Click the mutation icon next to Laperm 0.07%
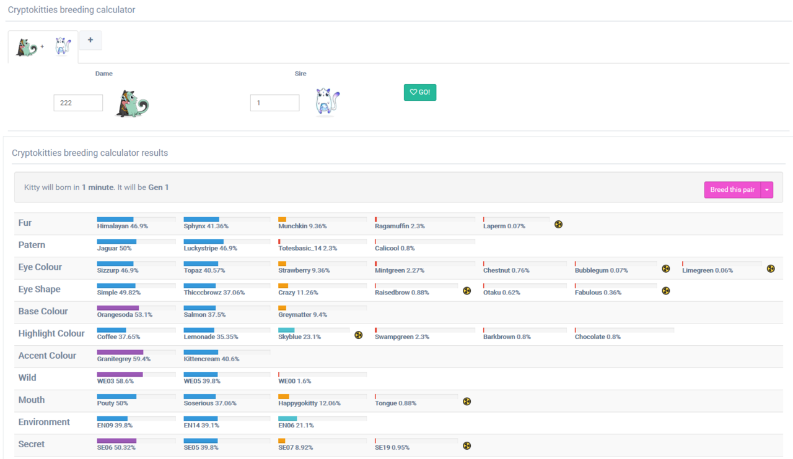This screenshot has height=459, width=793. [558, 225]
